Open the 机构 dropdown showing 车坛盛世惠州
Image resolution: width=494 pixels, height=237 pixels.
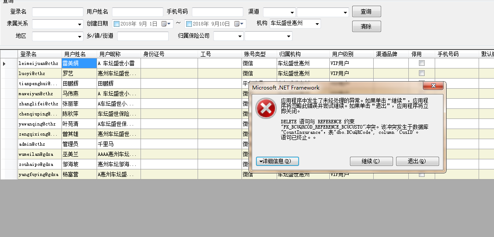317,24
